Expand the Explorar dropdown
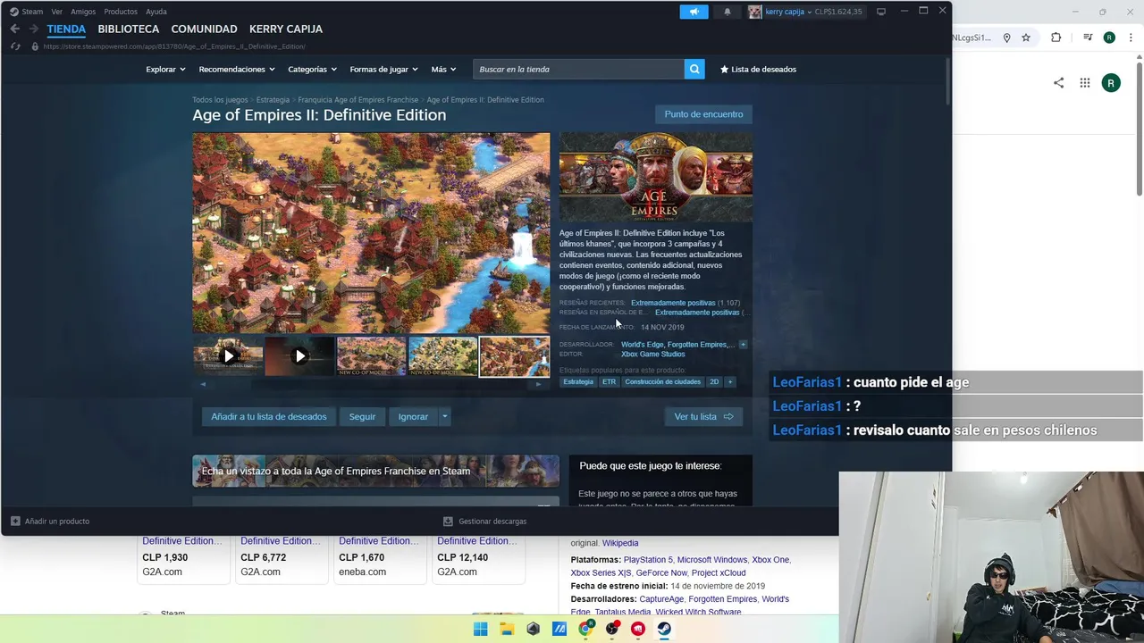The width and height of the screenshot is (1144, 643). tap(165, 69)
